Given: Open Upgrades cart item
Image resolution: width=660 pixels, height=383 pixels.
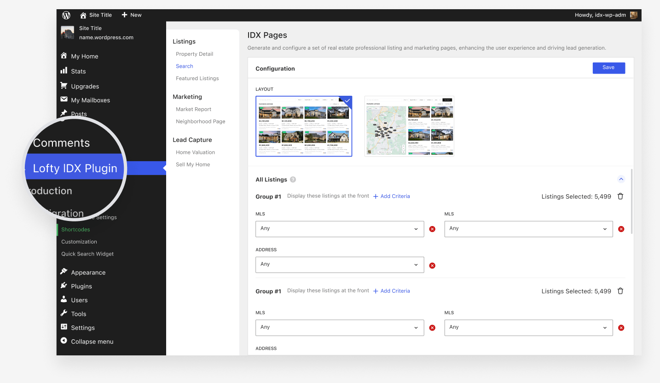Looking at the screenshot, I should pyautogui.click(x=80, y=86).
